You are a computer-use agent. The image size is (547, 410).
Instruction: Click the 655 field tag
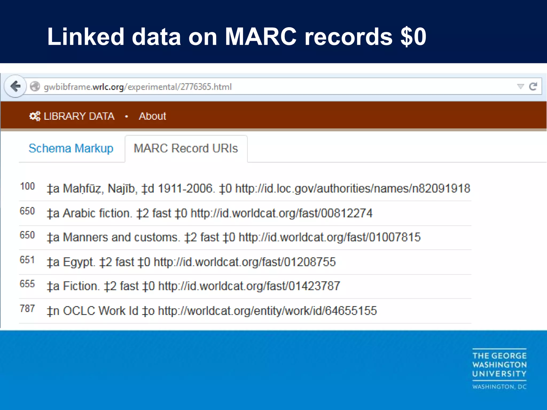coord(27,284)
